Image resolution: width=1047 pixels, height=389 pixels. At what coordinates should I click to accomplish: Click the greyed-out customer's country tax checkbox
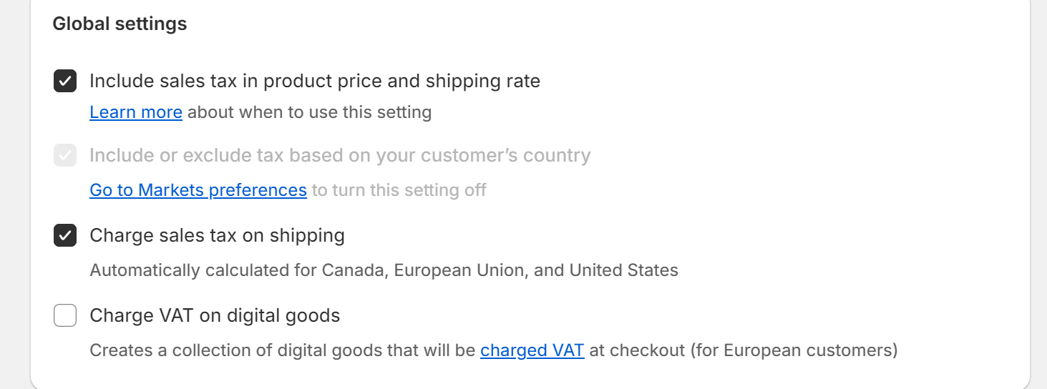pyautogui.click(x=65, y=155)
